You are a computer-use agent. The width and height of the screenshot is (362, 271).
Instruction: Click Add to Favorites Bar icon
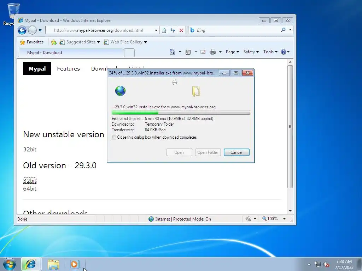coord(54,42)
